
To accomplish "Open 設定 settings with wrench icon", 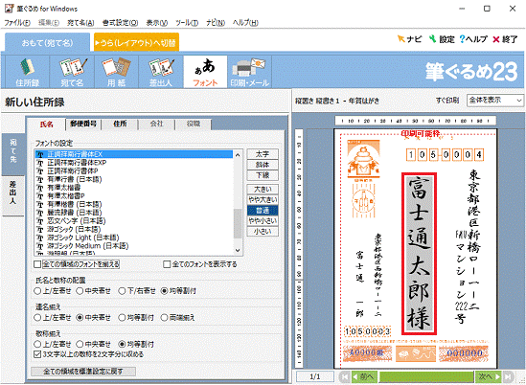I will click(442, 39).
